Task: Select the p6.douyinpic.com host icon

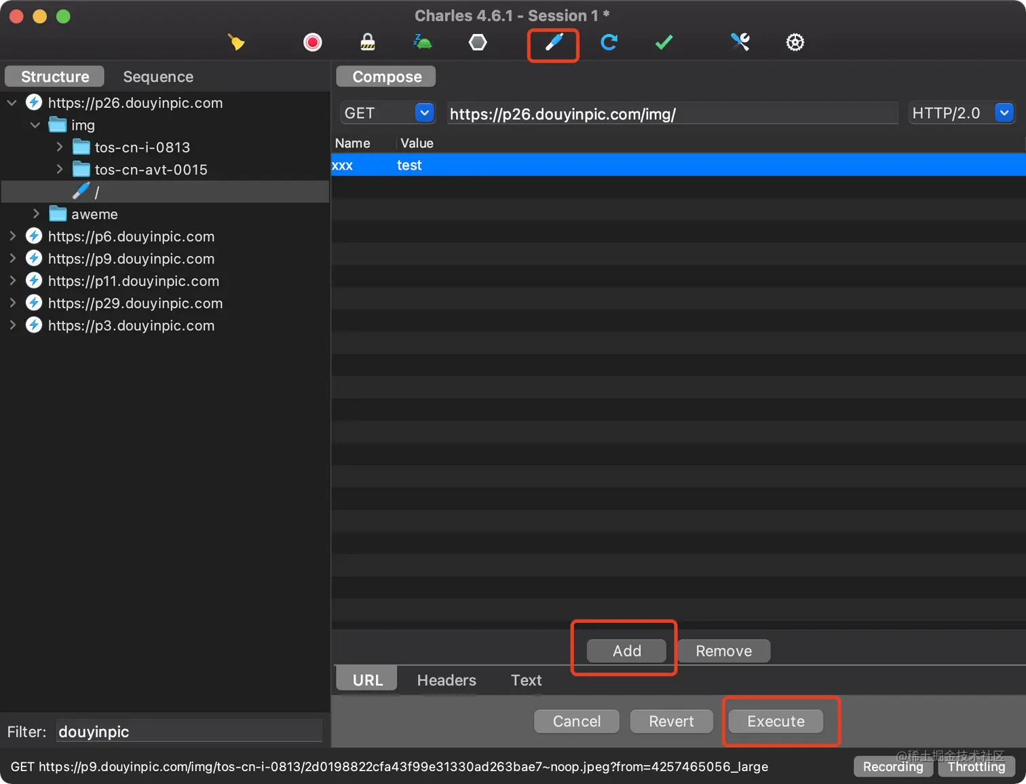Action: click(34, 236)
